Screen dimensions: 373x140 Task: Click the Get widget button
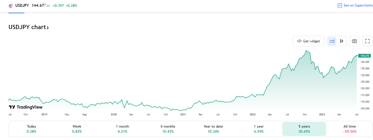(x=309, y=41)
